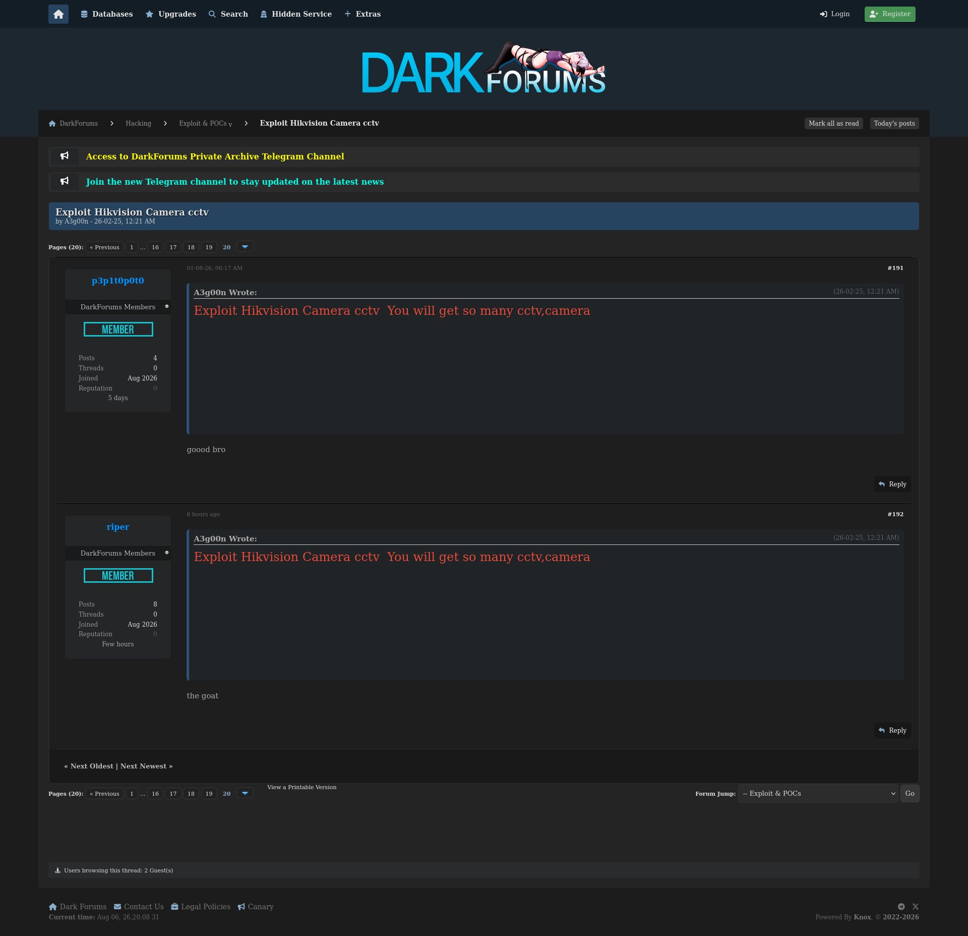Click the Today's posts button

[894, 124]
